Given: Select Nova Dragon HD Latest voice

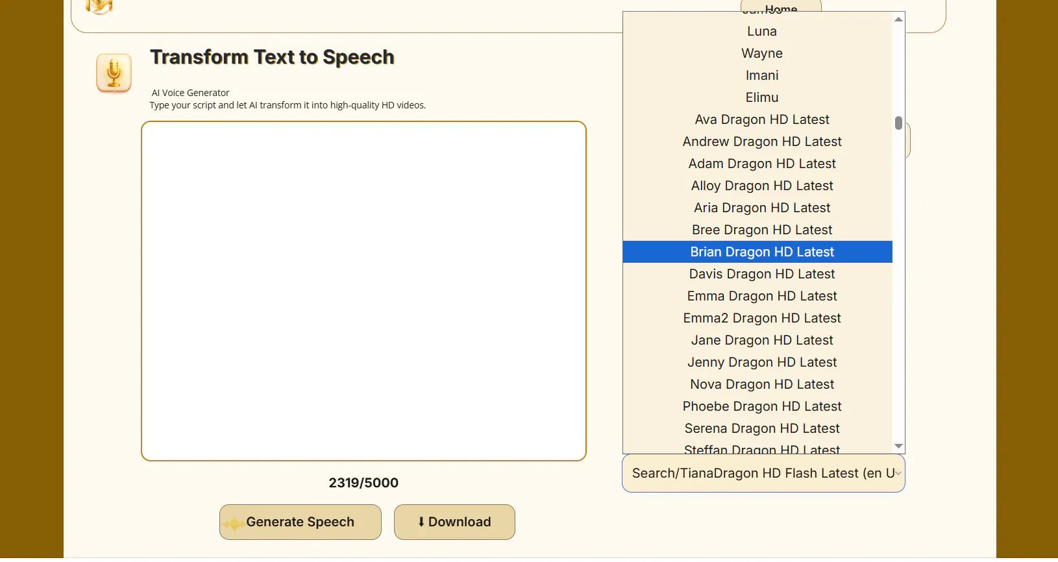Looking at the screenshot, I should pyautogui.click(x=757, y=384).
